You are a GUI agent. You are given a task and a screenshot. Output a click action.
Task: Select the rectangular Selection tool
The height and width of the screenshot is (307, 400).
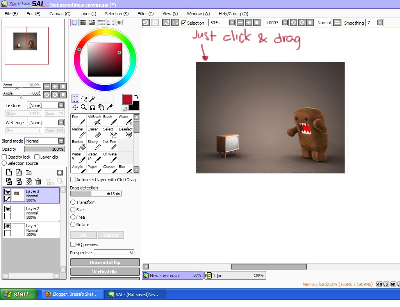pos(75,99)
